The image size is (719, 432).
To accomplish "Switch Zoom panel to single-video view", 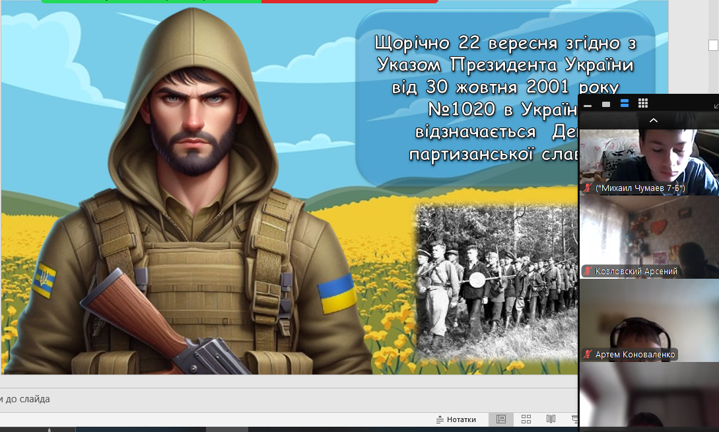I will [x=605, y=104].
